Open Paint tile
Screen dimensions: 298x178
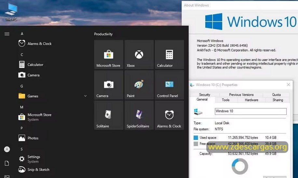[139, 85]
